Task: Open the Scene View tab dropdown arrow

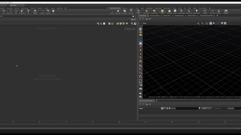Action: 148,15
